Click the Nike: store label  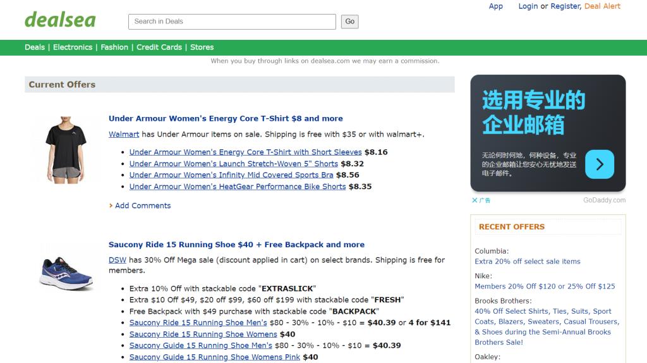(x=483, y=276)
